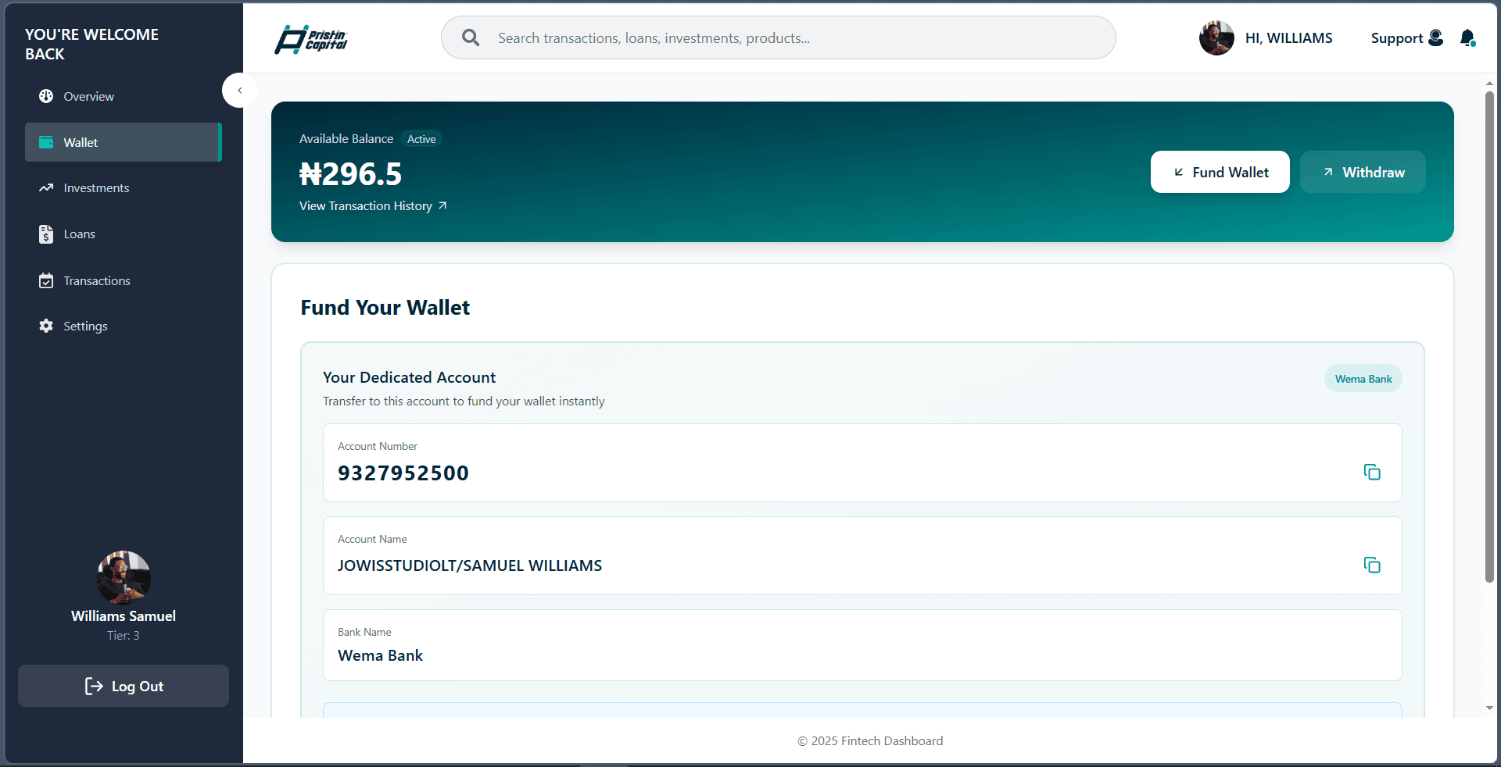The image size is (1501, 767).
Task: Click the Fund Wallet button
Action: [x=1220, y=172]
